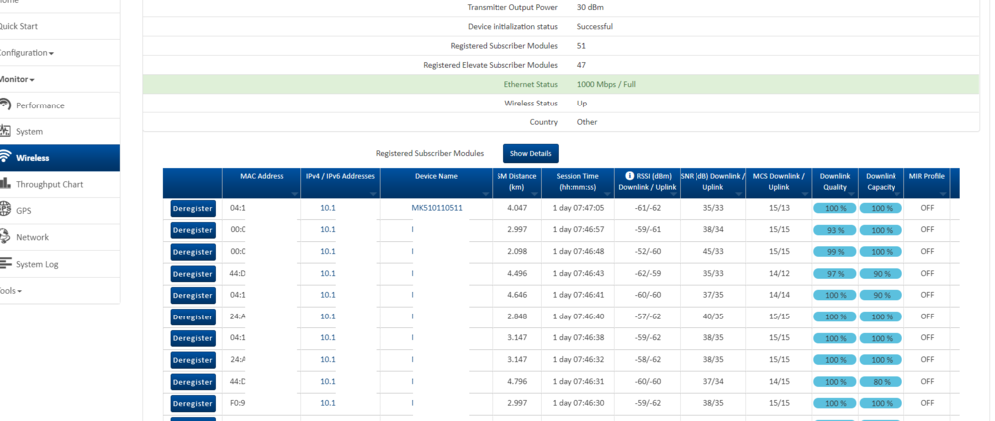Viewport: 995px width, 421px height.
Task: Open the Network icon in sidebar
Action: tap(5, 237)
